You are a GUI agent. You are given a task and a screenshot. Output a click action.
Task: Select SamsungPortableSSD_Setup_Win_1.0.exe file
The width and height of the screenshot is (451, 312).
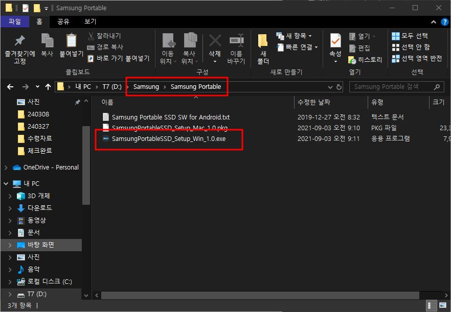tap(169, 139)
